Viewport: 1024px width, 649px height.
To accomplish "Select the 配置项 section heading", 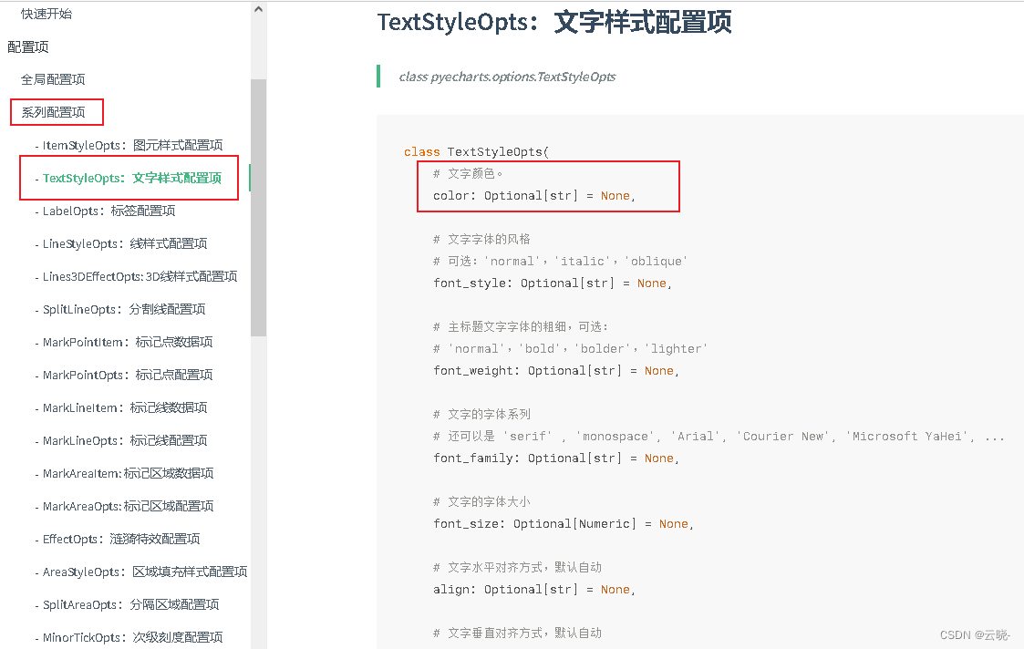I will coord(28,47).
